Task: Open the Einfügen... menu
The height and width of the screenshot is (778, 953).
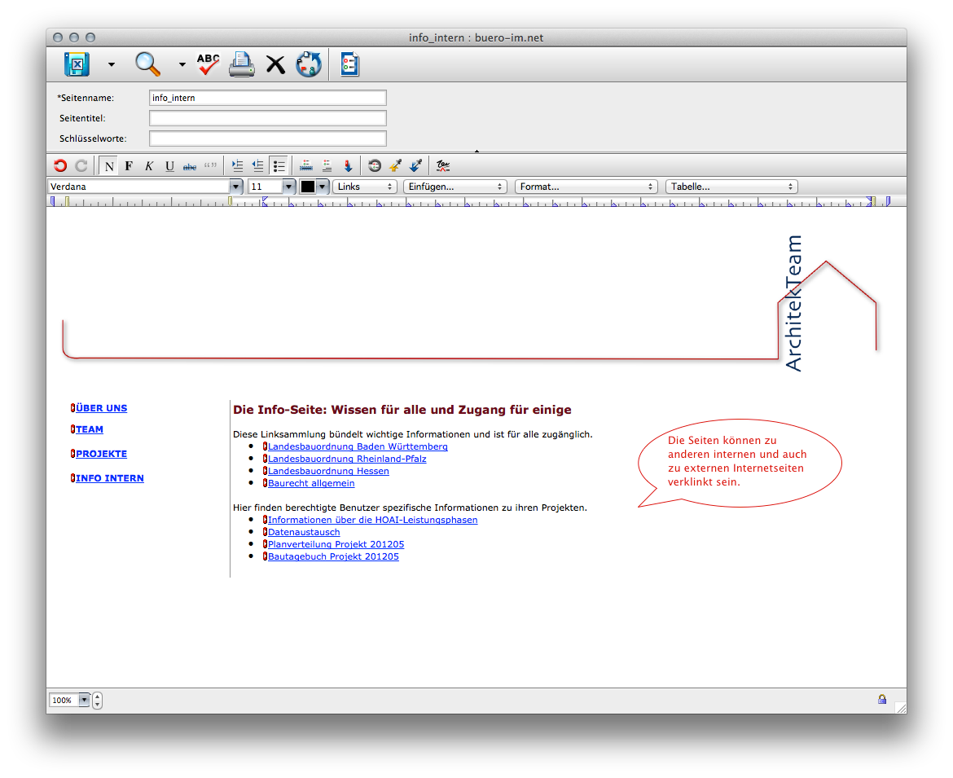Action: coord(455,187)
